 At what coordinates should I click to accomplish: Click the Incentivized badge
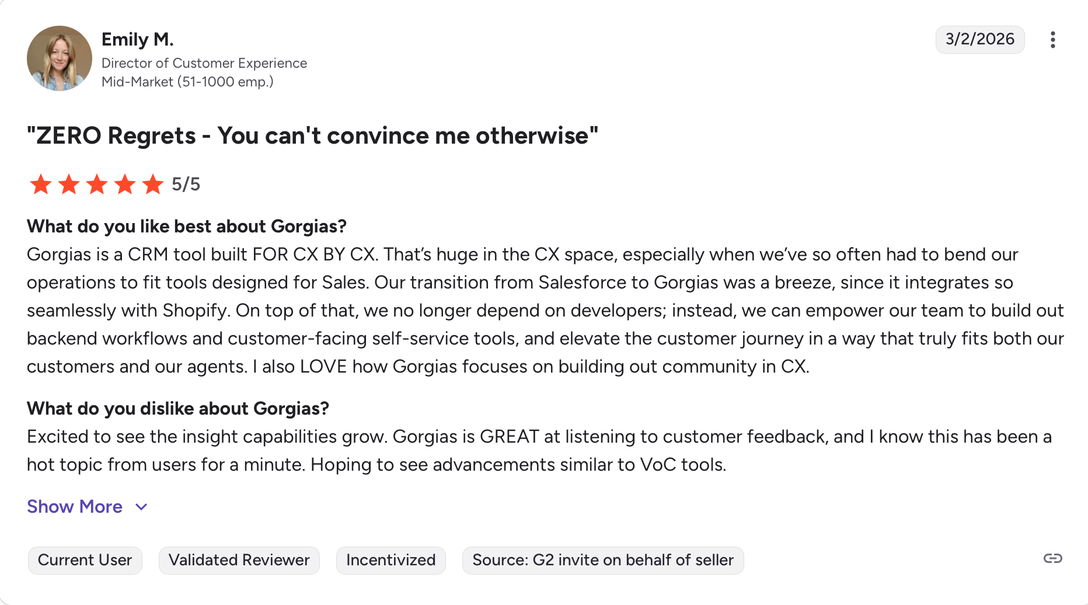[390, 560]
